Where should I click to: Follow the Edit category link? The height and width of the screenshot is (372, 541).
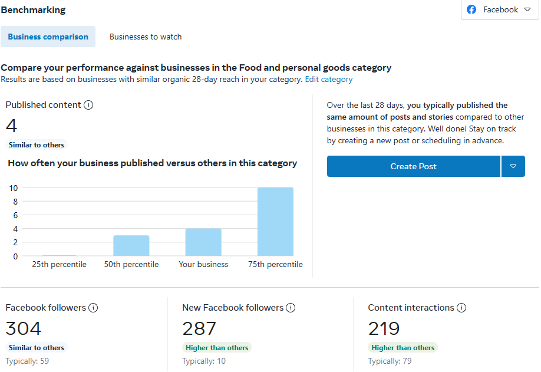[x=329, y=80]
